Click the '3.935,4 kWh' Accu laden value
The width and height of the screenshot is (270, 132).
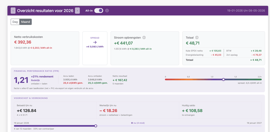(x=70, y=79)
